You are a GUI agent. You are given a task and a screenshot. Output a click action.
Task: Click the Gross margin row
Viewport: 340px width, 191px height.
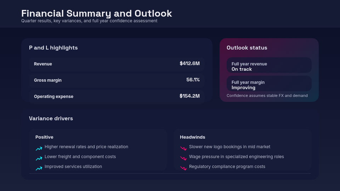coord(117,80)
